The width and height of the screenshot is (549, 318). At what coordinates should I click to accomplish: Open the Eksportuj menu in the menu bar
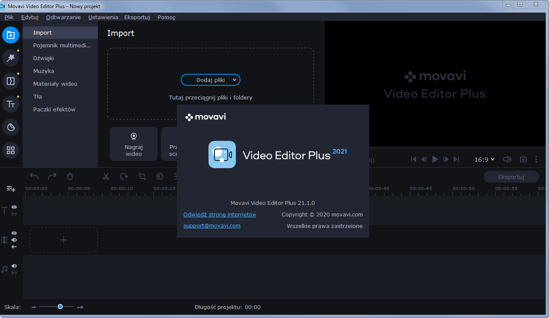tap(137, 17)
